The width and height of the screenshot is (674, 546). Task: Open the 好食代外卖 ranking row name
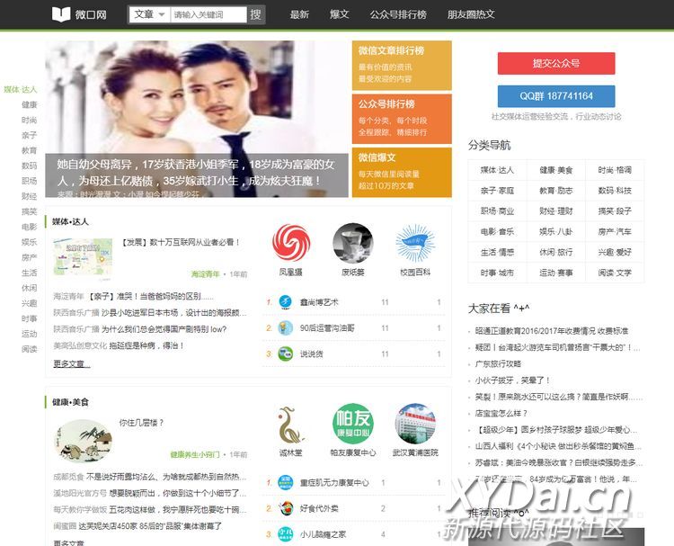pyautogui.click(x=319, y=508)
